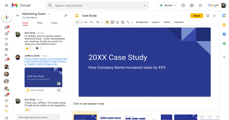This screenshot has width=229, height=120.
Task: Switch to the Files tab
Action: [40, 23]
